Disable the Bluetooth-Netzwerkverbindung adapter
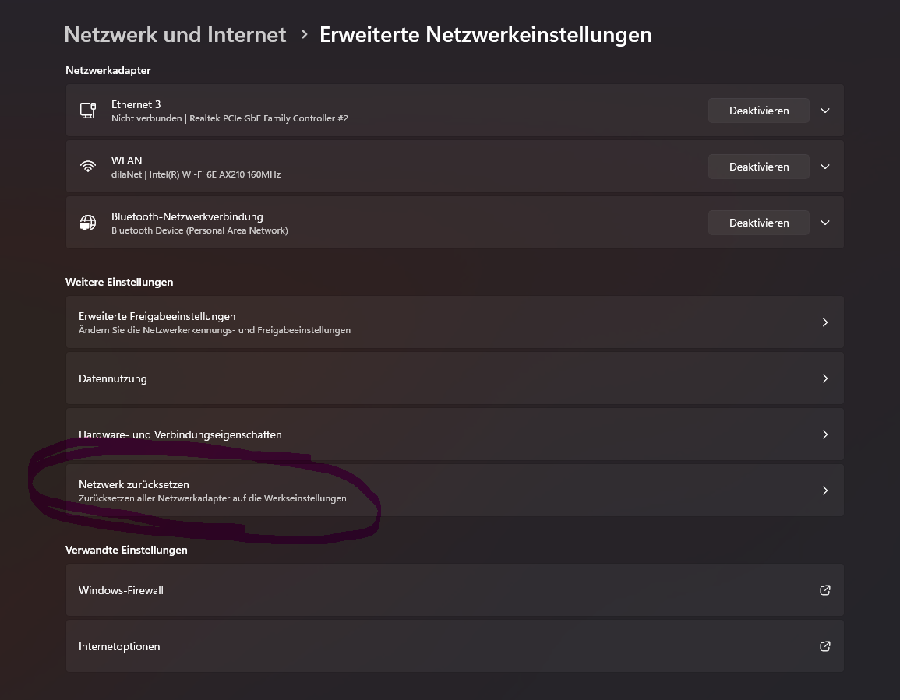 pos(758,223)
